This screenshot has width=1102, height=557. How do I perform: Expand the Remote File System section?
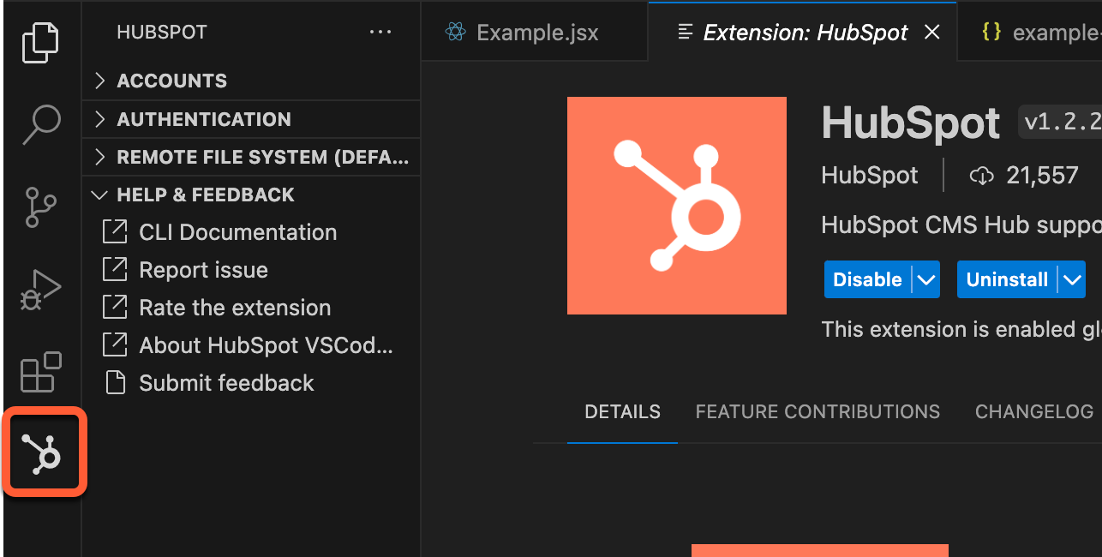tap(251, 157)
